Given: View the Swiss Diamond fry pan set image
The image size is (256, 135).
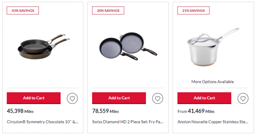Looking at the screenshot, I should pyautogui.click(x=128, y=47).
